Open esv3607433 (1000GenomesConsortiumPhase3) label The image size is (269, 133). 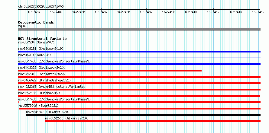(x=54, y=61)
